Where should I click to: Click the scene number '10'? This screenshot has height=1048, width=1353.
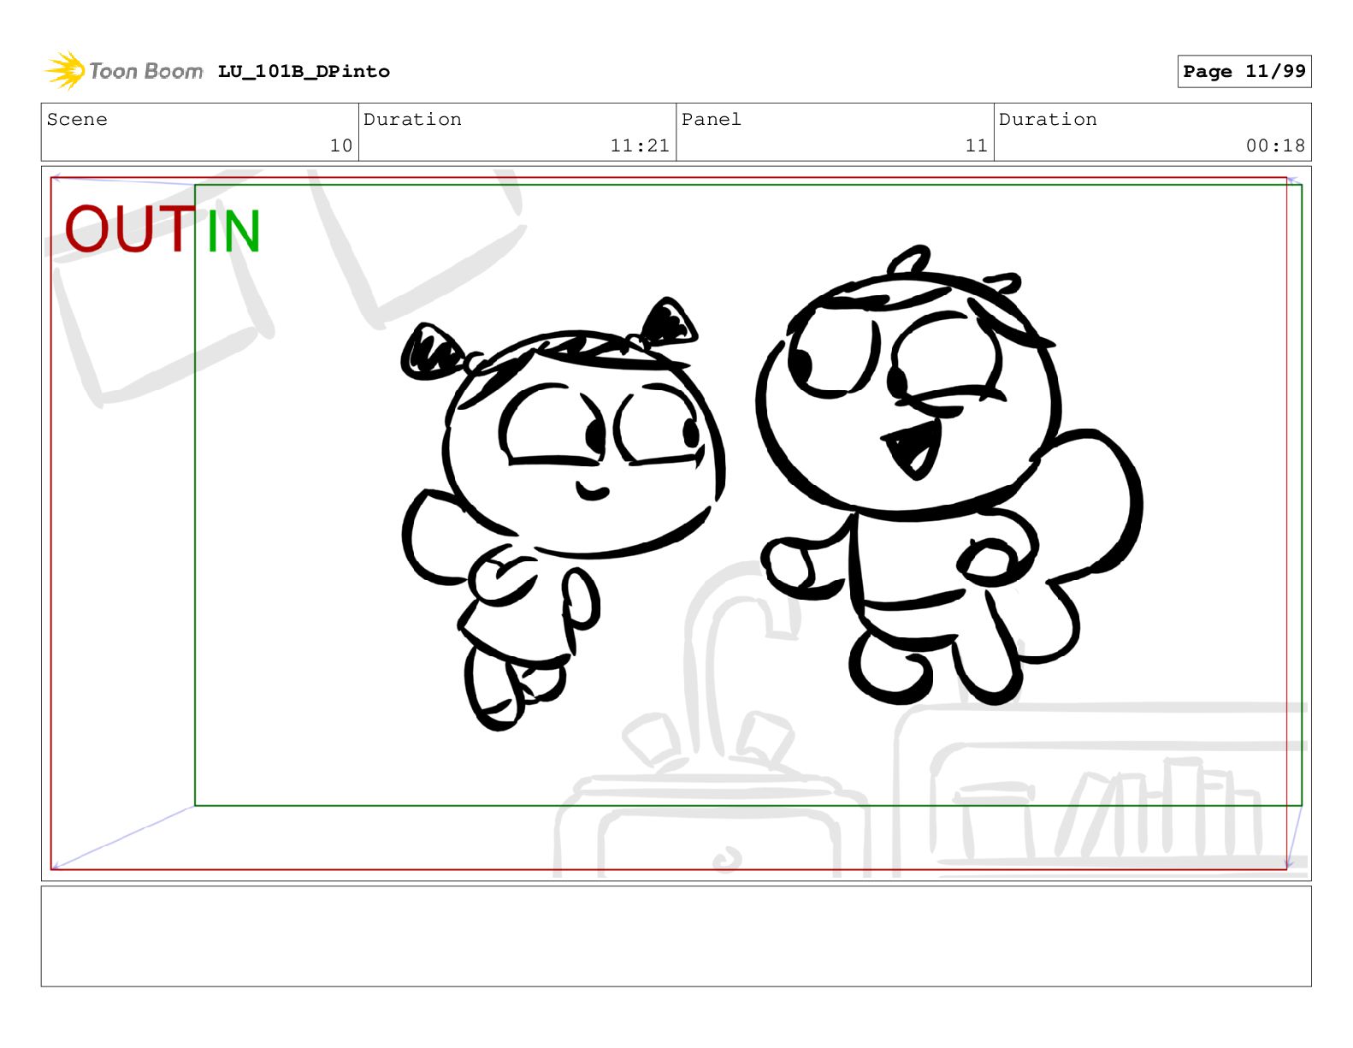point(341,145)
